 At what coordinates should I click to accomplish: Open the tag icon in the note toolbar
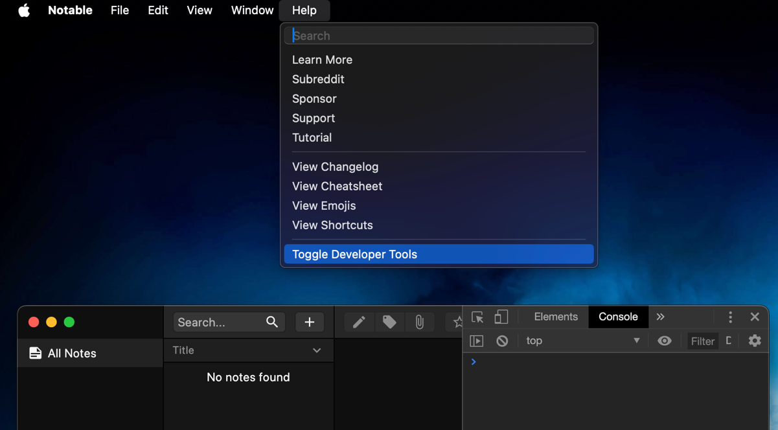[x=389, y=322]
